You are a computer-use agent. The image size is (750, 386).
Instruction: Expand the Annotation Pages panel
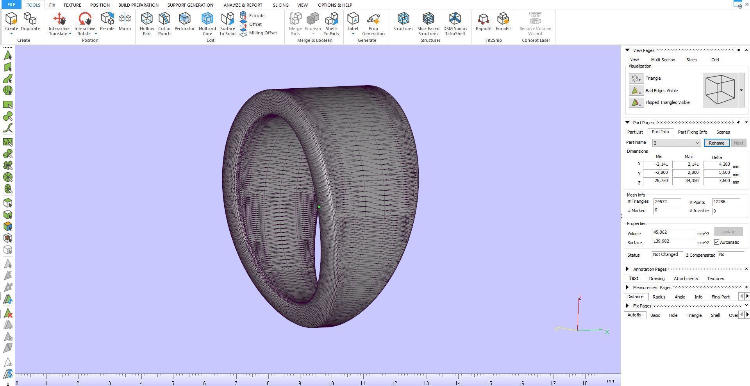[627, 269]
